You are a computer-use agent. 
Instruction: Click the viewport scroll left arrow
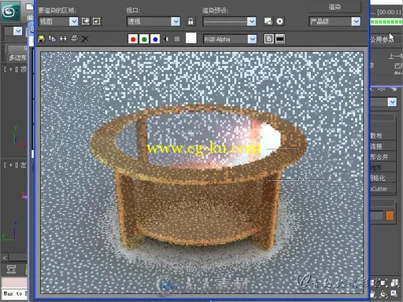click(5, 258)
